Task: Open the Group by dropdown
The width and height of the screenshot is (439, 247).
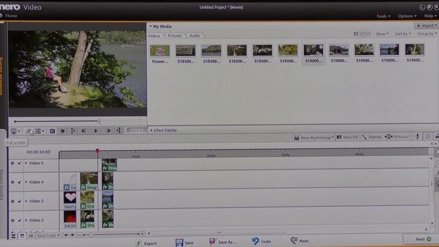Action: click(427, 34)
